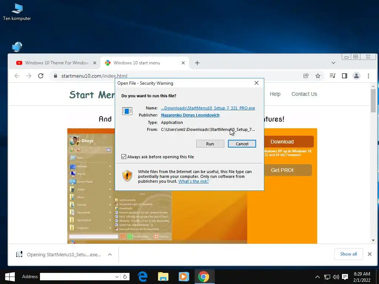Click the orange Download button on page

289,142
